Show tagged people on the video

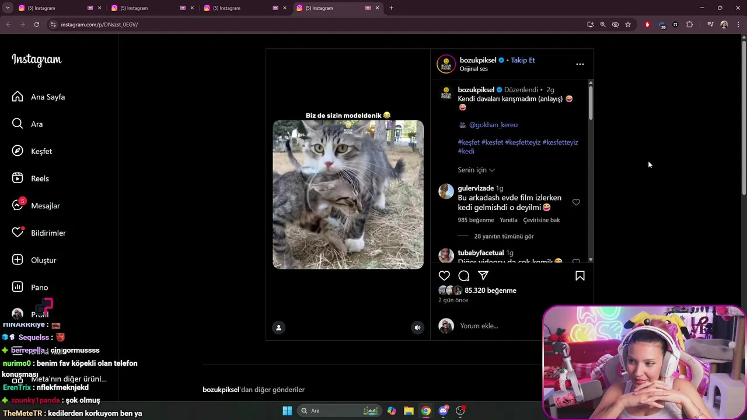point(278,328)
